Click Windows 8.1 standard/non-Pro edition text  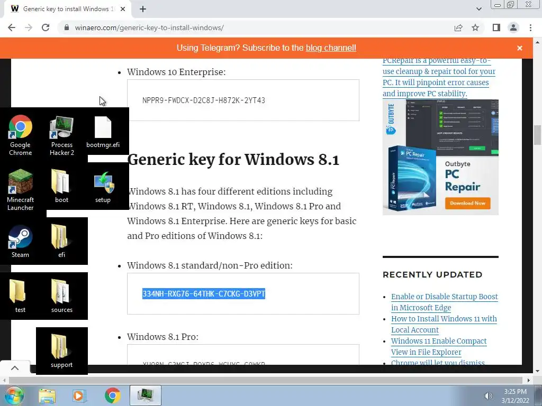tap(210, 265)
